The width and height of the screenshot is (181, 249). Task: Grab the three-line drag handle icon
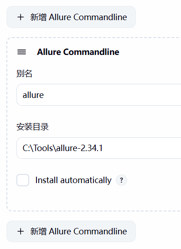tap(22, 52)
